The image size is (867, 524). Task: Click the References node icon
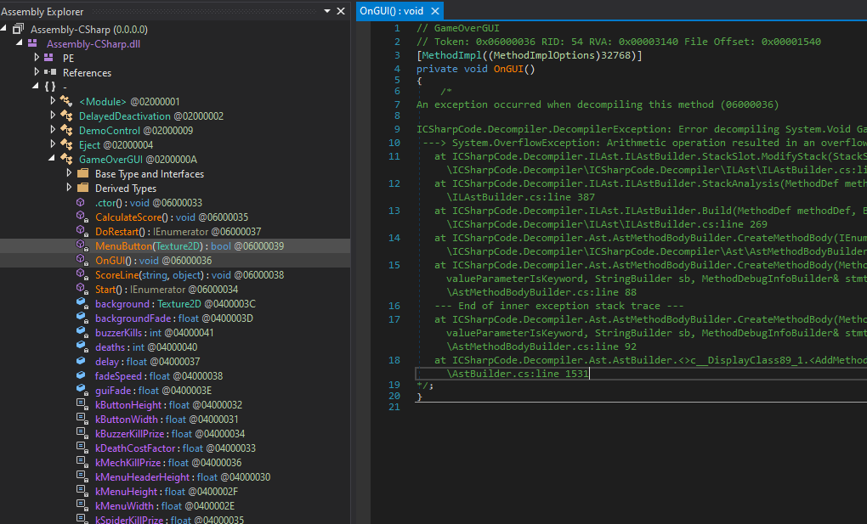pyautogui.click(x=48, y=73)
